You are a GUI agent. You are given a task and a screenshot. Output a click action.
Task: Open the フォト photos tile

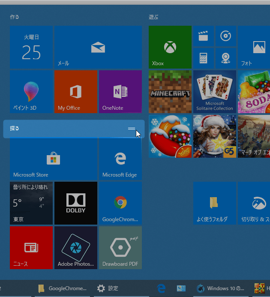coord(254,47)
